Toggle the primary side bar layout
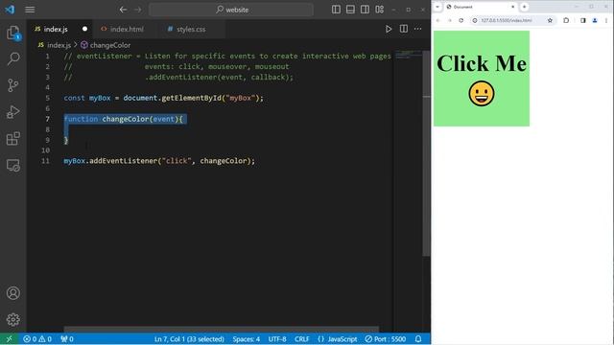 [336, 10]
